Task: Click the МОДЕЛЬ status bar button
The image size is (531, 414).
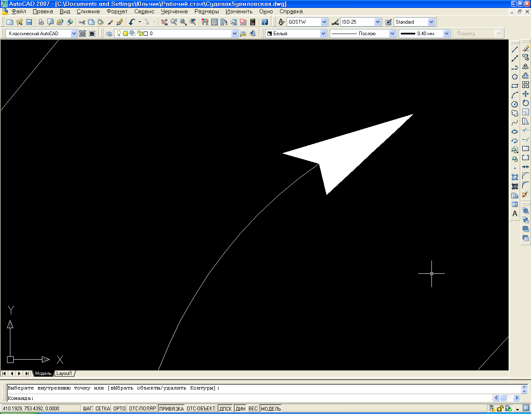Action: click(x=271, y=409)
